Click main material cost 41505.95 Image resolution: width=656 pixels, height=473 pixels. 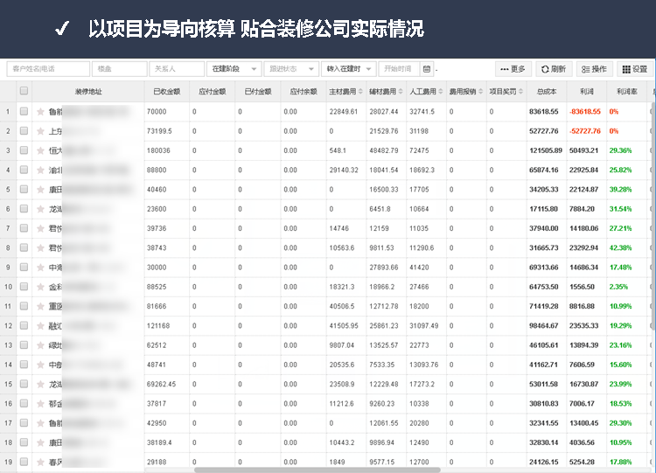click(x=344, y=326)
